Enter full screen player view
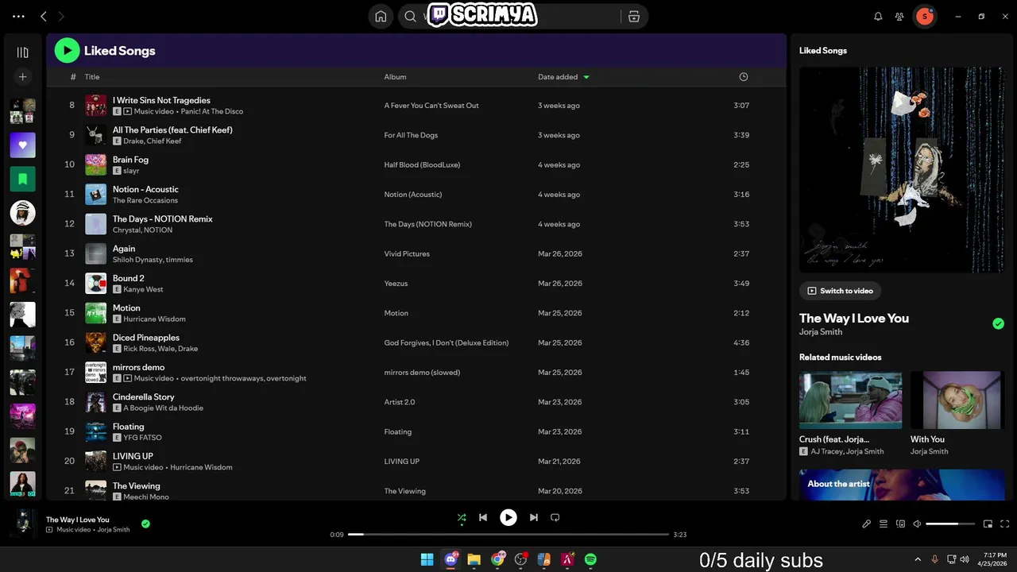 click(1005, 524)
